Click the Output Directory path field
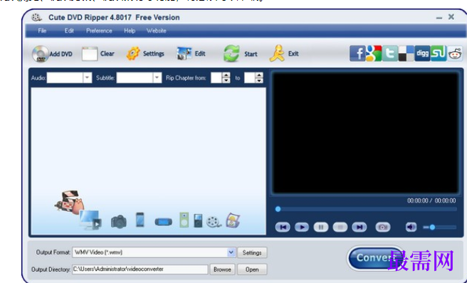 click(x=140, y=269)
